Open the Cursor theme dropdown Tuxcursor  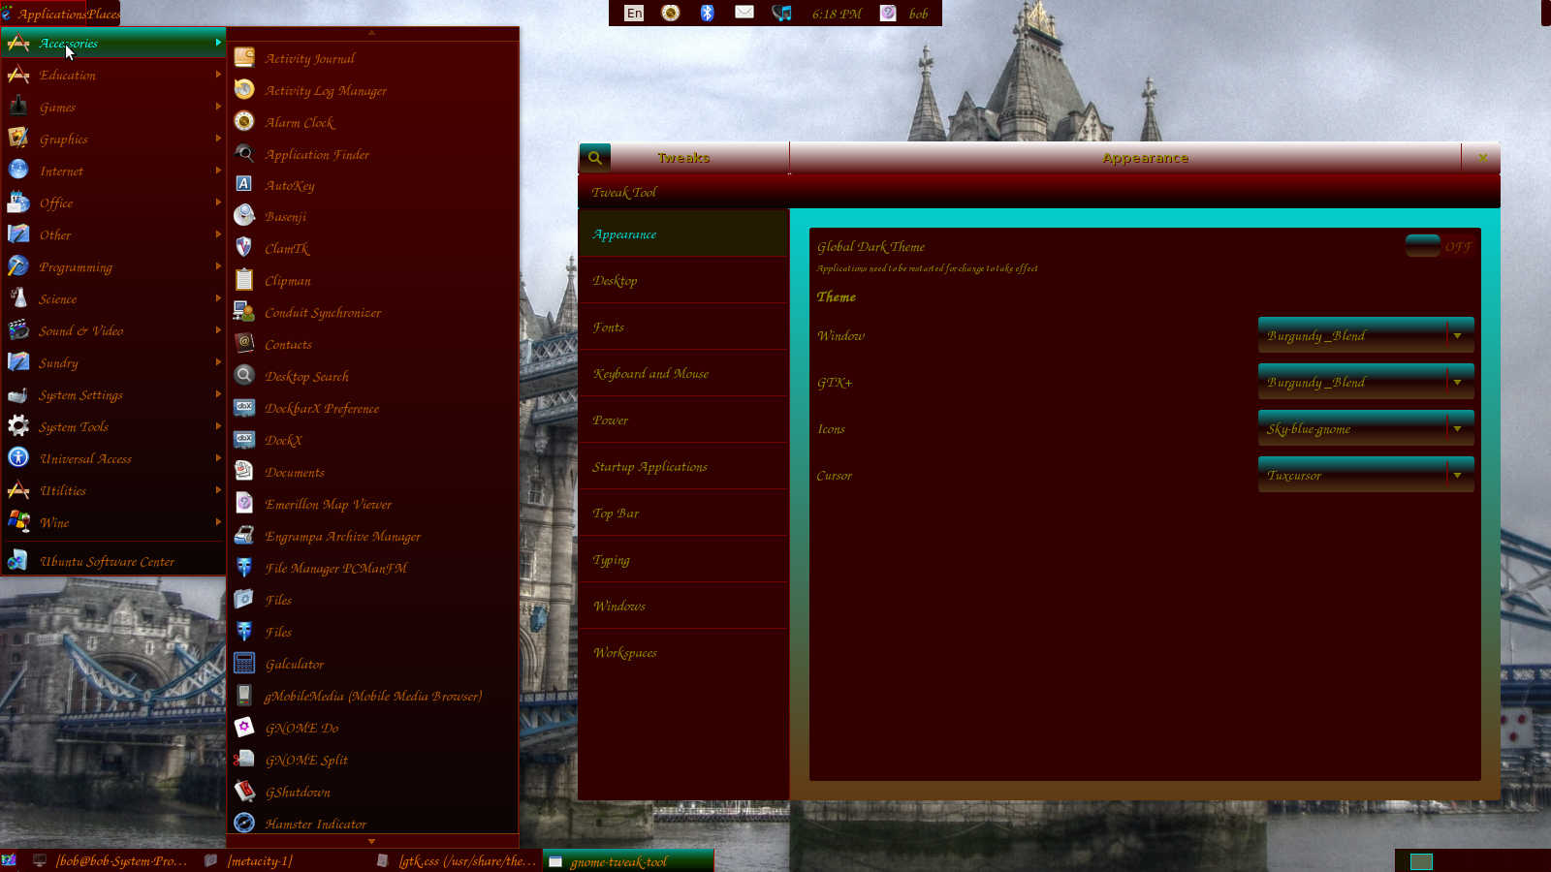1366,475
